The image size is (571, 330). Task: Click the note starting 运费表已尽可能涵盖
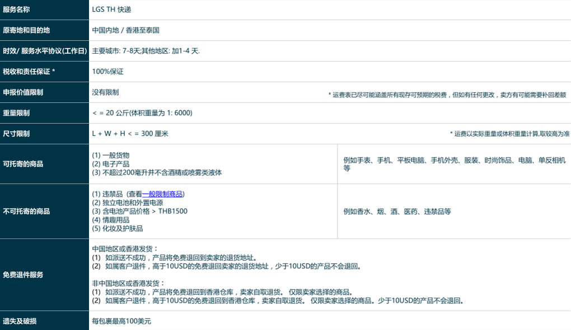click(x=447, y=95)
